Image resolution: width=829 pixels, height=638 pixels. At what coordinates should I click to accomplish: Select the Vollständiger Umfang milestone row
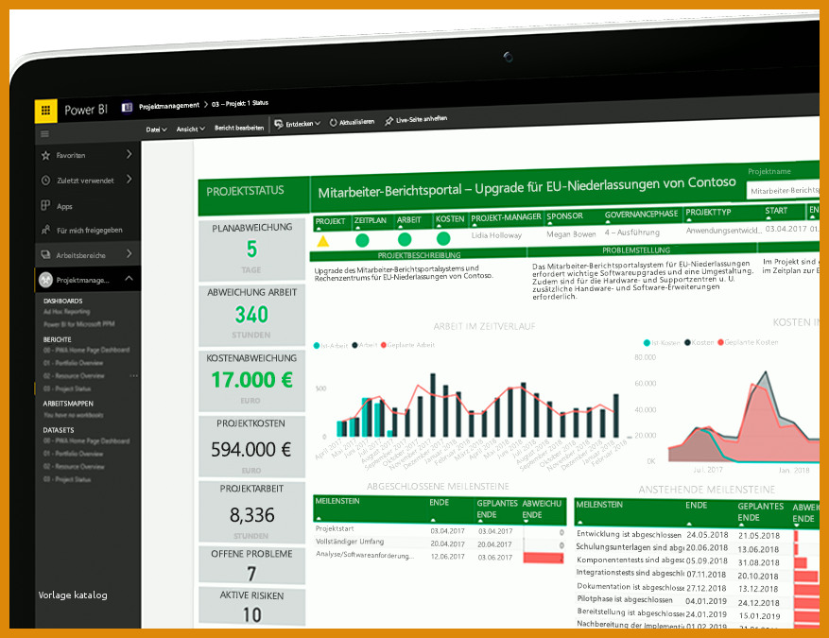[440, 543]
